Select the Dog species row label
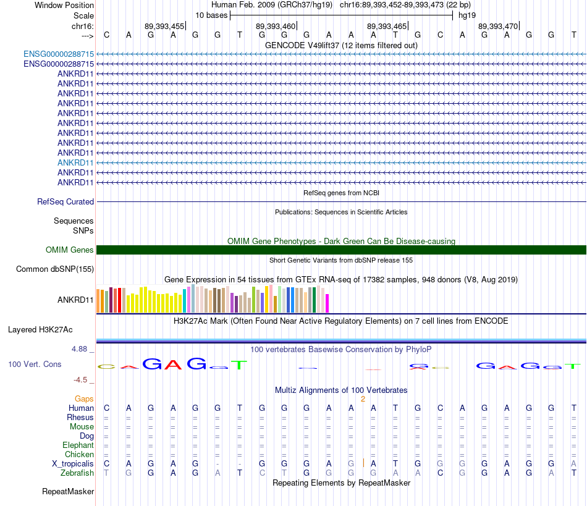 [87, 436]
